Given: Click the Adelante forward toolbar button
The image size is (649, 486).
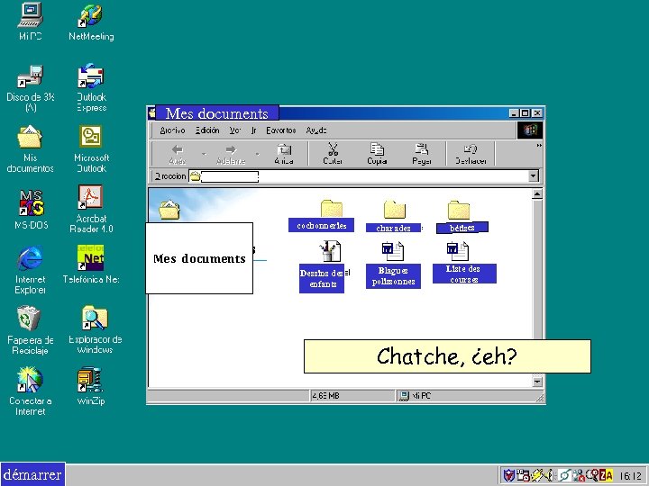Looking at the screenshot, I should point(231,154).
